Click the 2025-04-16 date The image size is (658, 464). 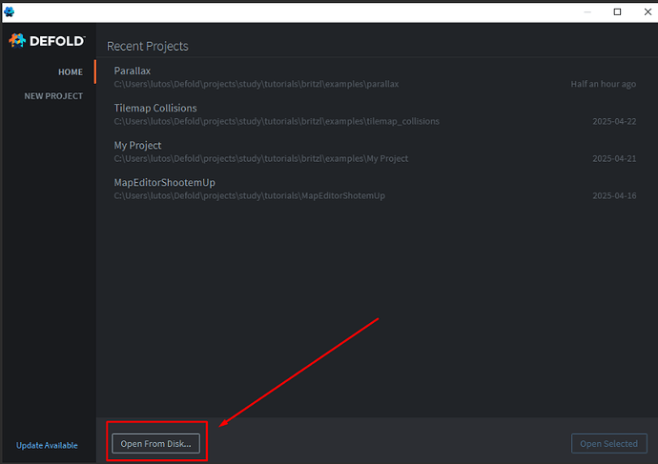614,195
